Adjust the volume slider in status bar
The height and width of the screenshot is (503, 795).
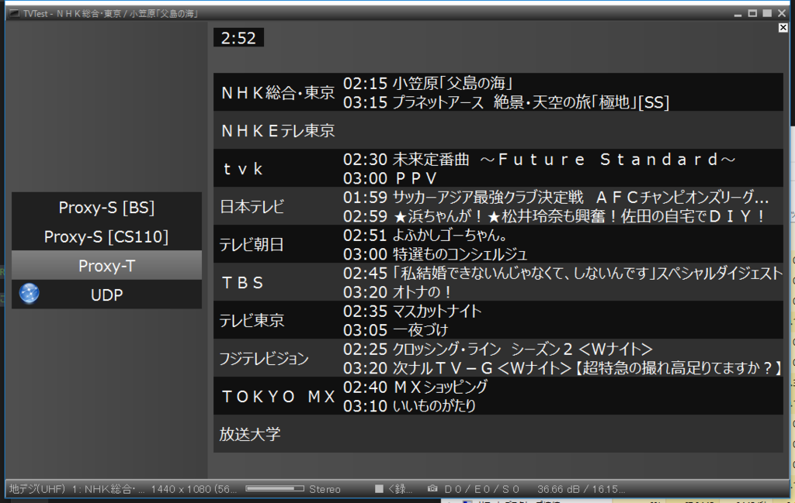click(275, 489)
